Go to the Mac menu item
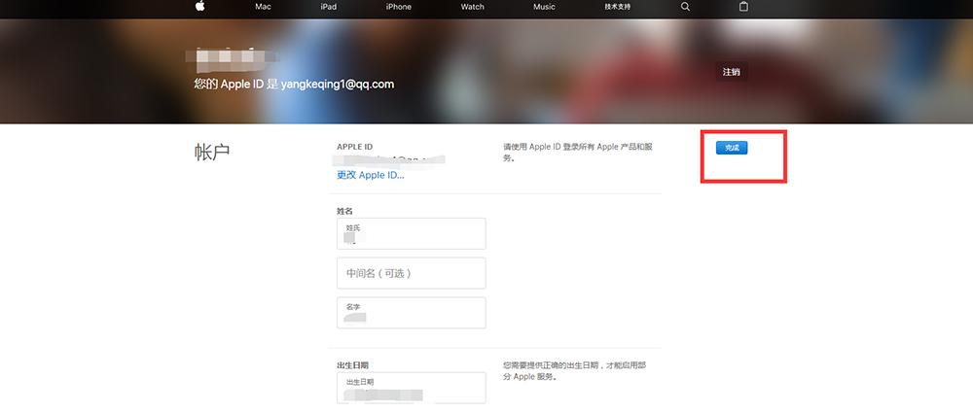973x413 pixels. [263, 7]
